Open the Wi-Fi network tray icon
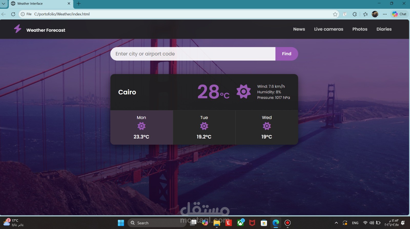The width and height of the screenshot is (410, 229). pyautogui.click(x=365, y=223)
